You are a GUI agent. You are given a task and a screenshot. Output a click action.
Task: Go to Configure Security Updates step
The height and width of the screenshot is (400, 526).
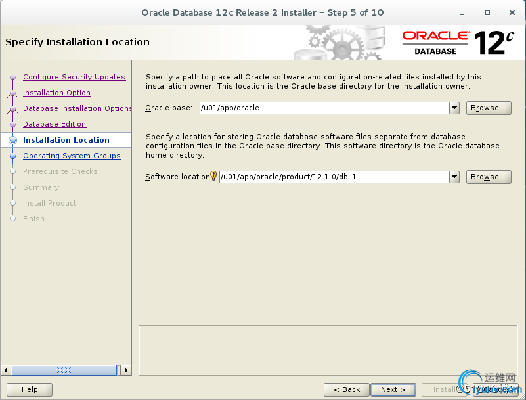[x=74, y=77]
